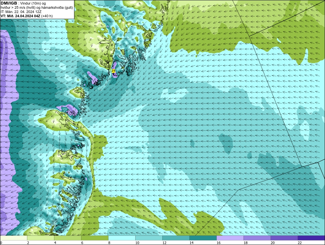Select the 20–22 m/s purple legend swatch
This screenshot has width=325, height=245.
(284, 238)
